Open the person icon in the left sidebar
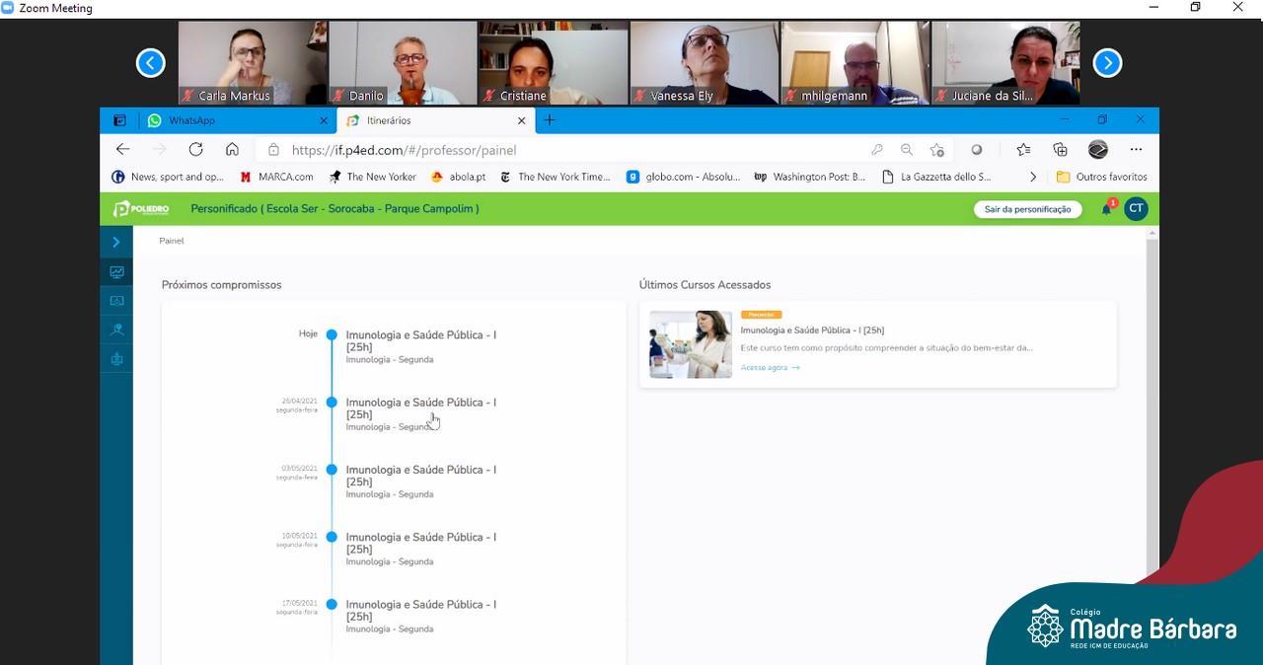 pos(116,330)
